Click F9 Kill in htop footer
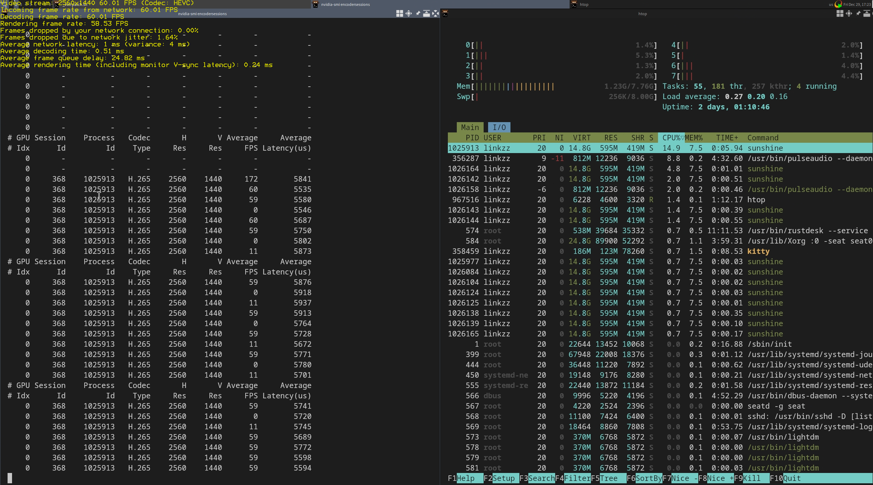Image resolution: width=873 pixels, height=485 pixels. pyautogui.click(x=752, y=478)
